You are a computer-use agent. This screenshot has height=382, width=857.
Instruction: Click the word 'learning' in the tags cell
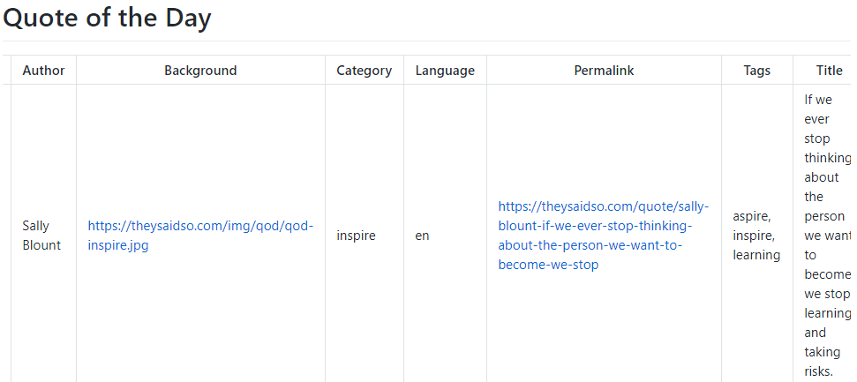coord(756,255)
